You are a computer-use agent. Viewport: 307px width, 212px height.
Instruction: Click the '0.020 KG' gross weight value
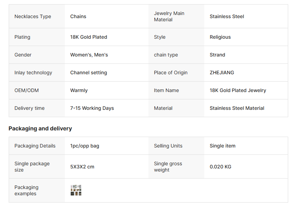click(x=220, y=167)
